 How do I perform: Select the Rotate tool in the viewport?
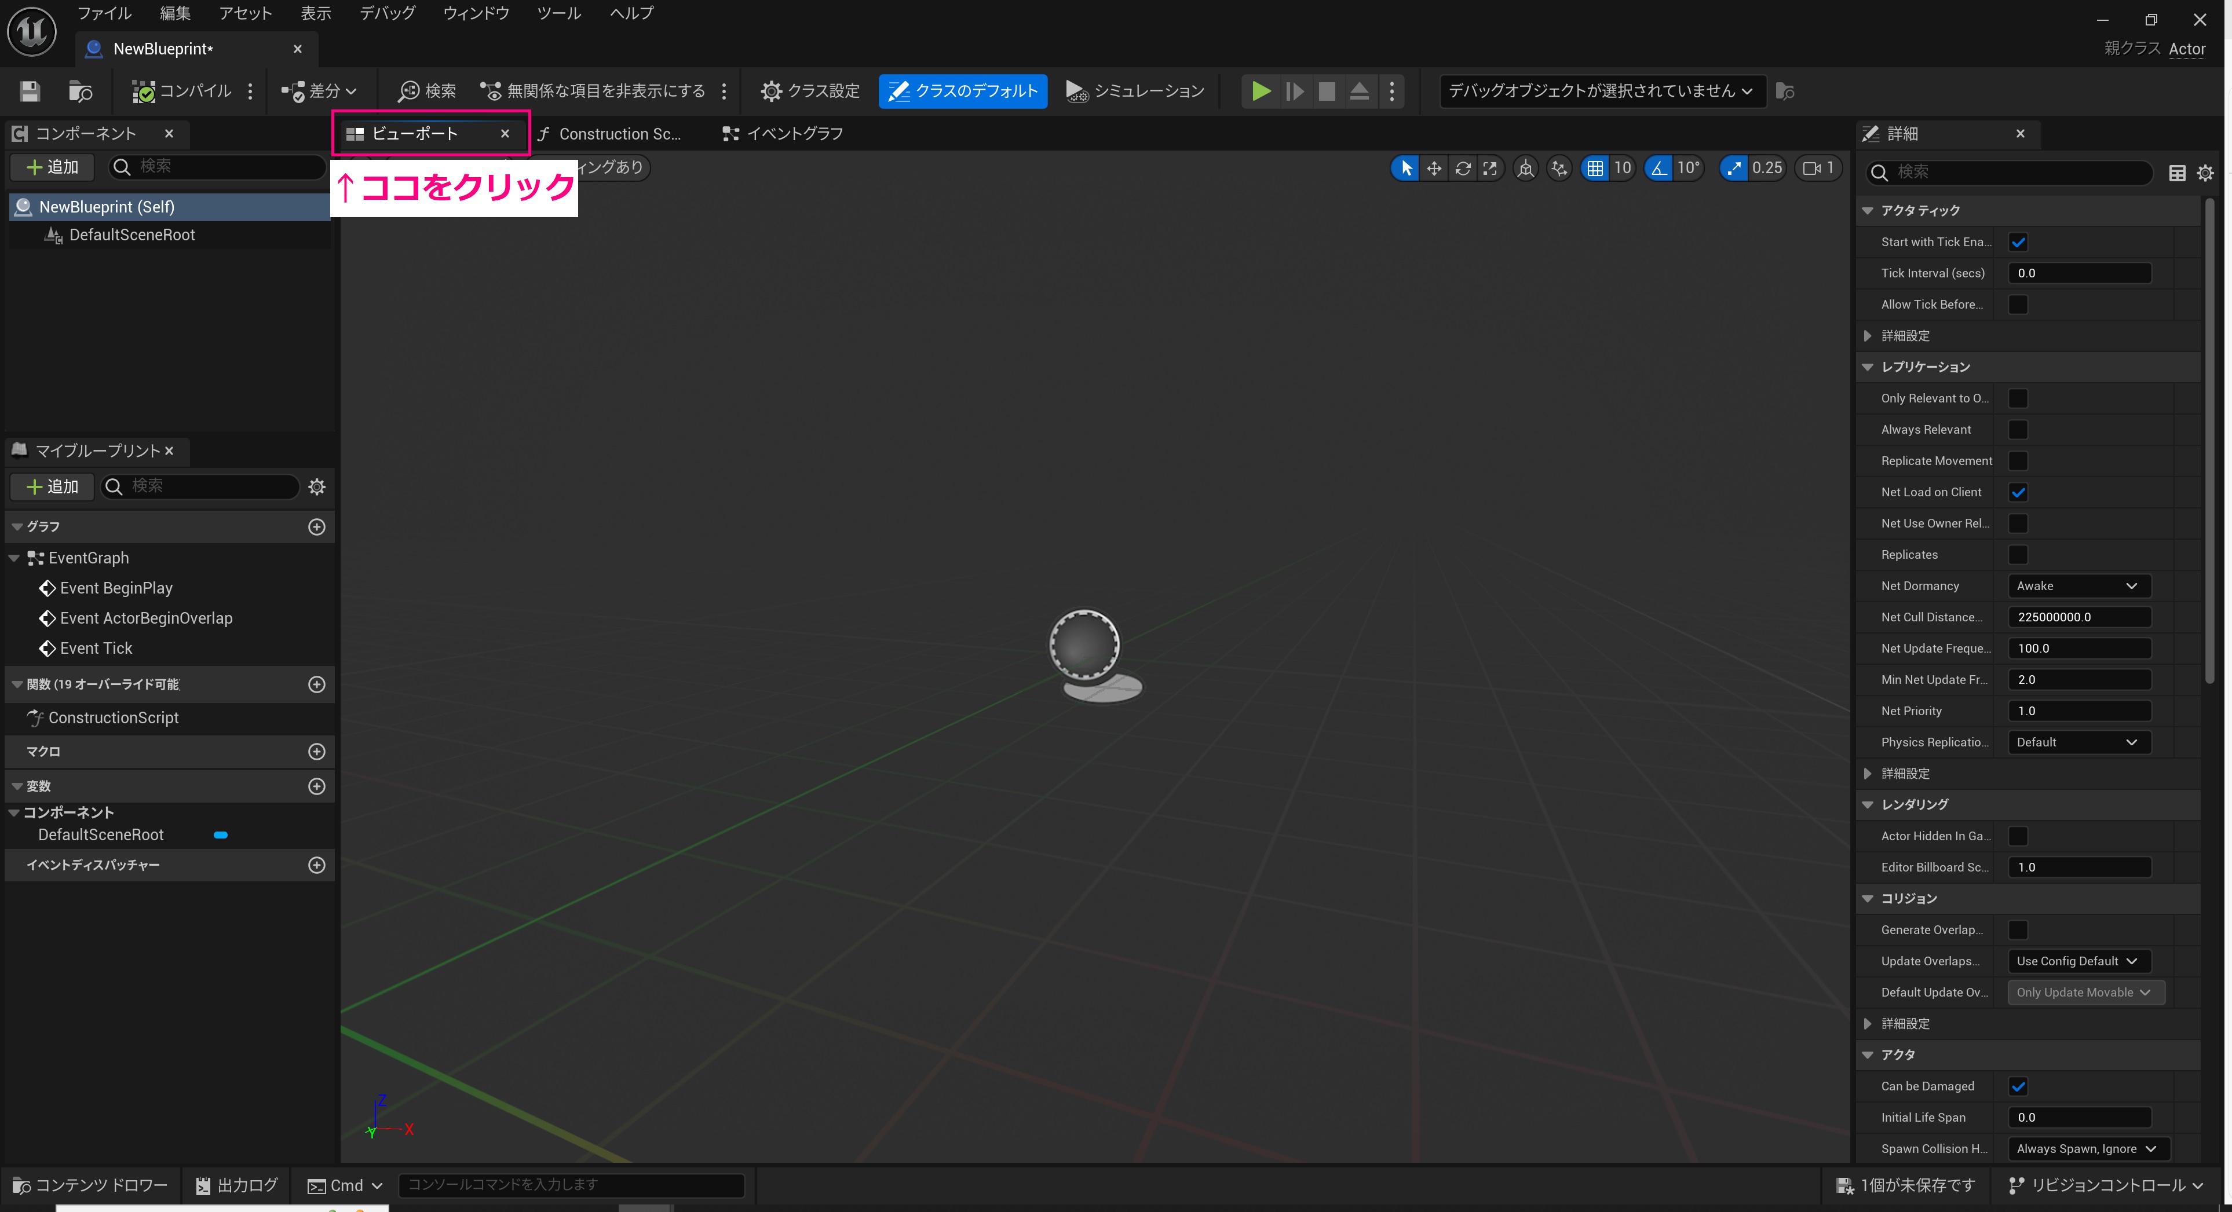pos(1462,168)
